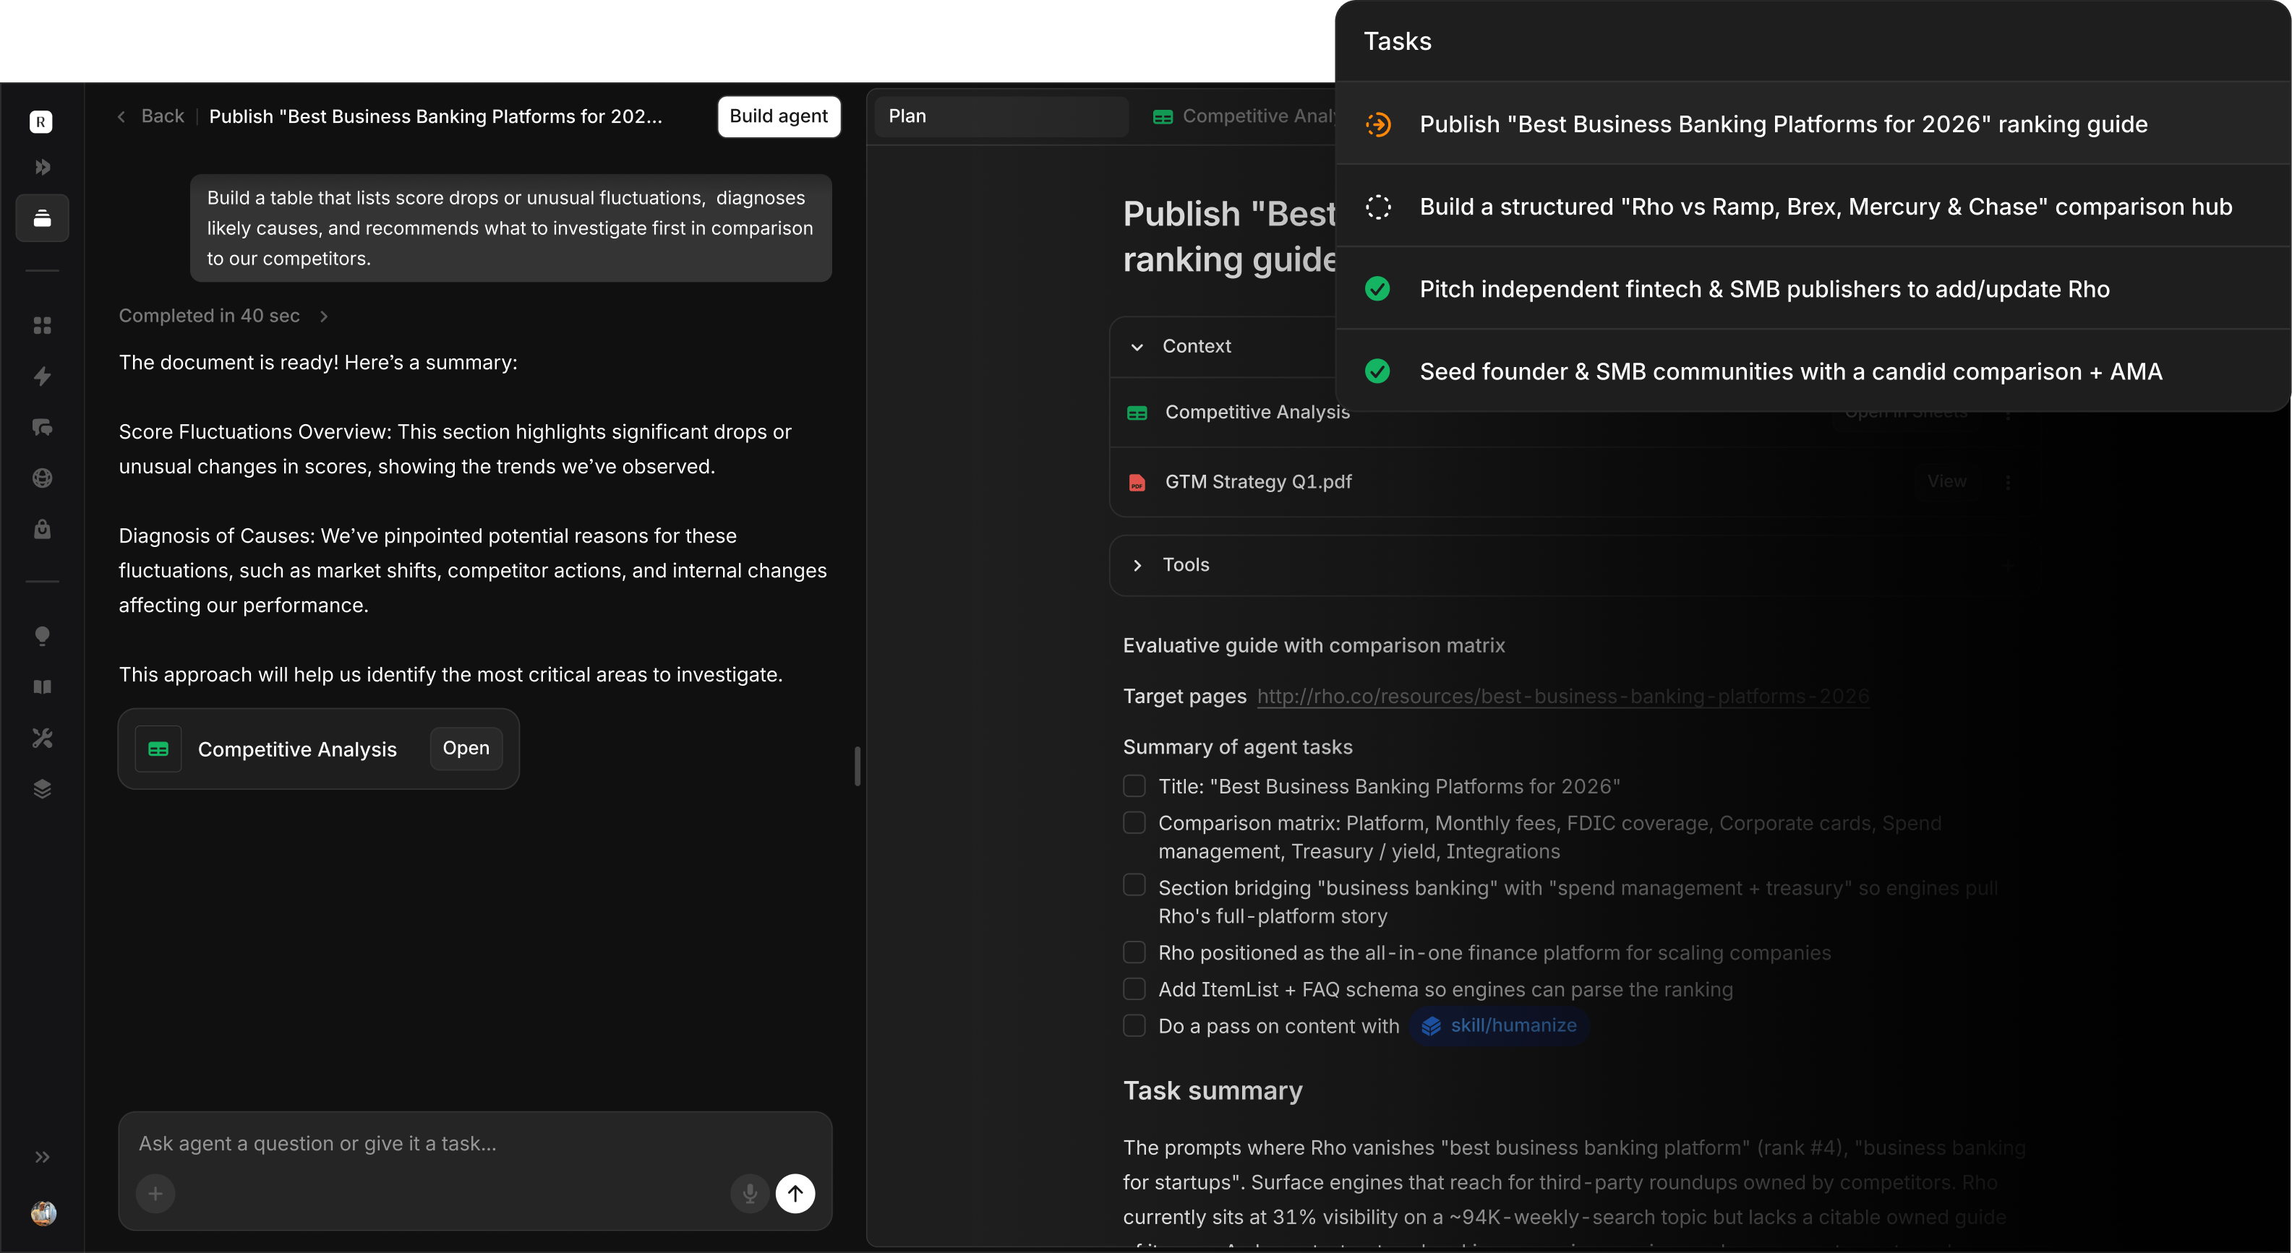Open the lightbulb insights sidebar icon
The height and width of the screenshot is (1253, 2292).
pyautogui.click(x=42, y=636)
